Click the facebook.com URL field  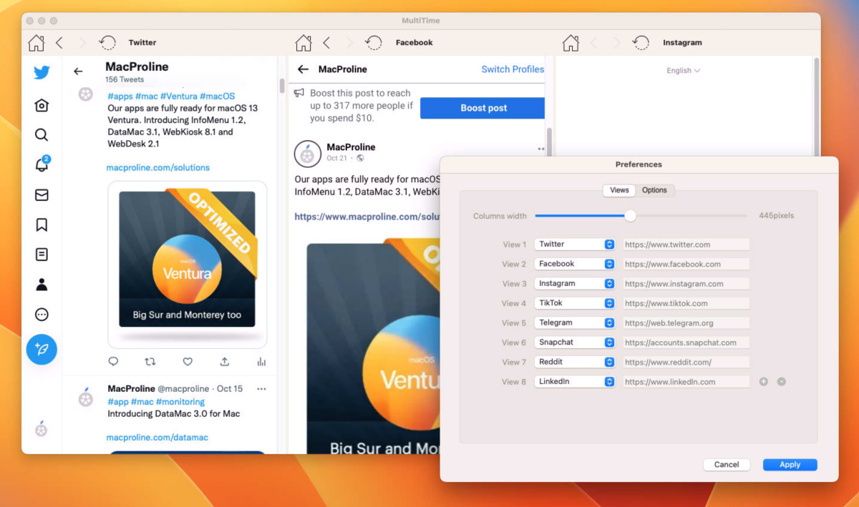tap(685, 264)
